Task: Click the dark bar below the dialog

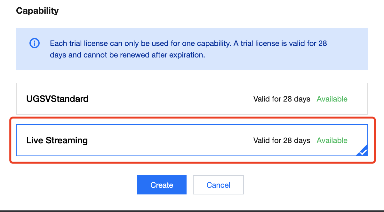Action: (x=192, y=211)
